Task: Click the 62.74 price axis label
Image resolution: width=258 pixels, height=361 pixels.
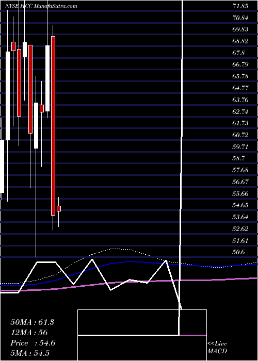Action: coord(240,112)
